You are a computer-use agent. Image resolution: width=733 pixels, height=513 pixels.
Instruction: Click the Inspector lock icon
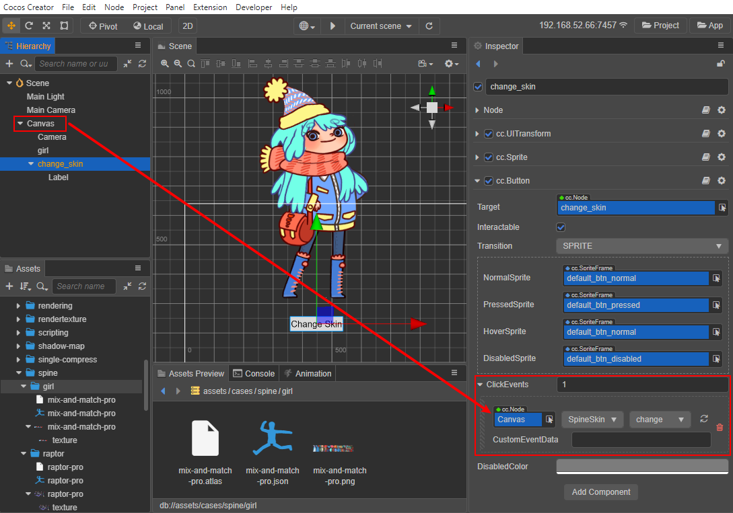721,64
